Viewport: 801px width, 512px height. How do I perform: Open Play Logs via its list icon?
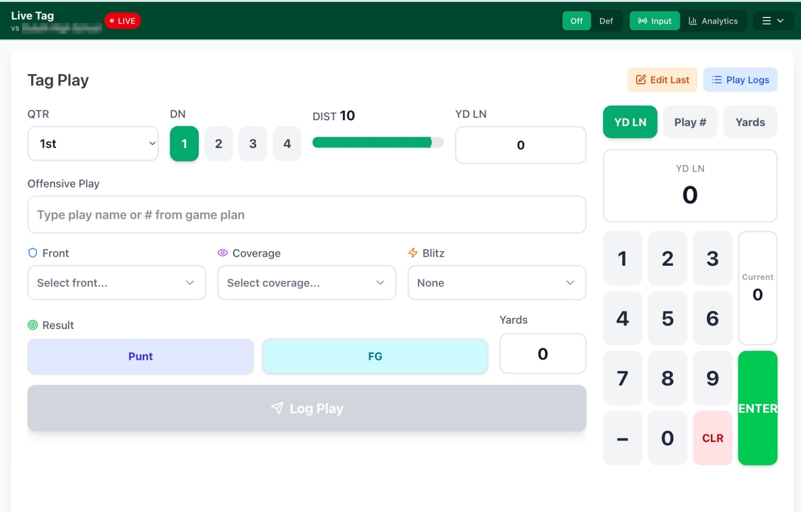[x=716, y=80]
